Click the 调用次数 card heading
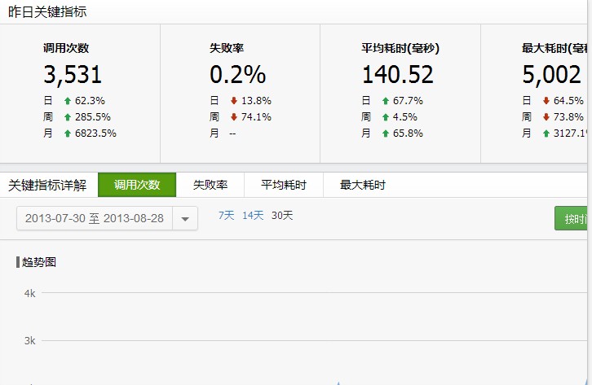Viewport: 592px width, 385px height. [x=66, y=48]
